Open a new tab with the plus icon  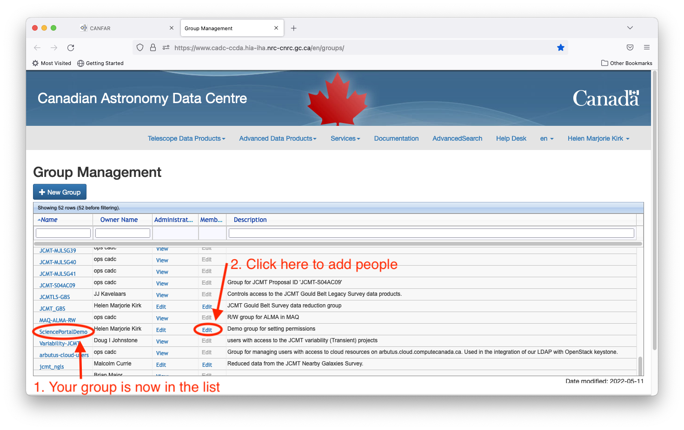coord(293,28)
